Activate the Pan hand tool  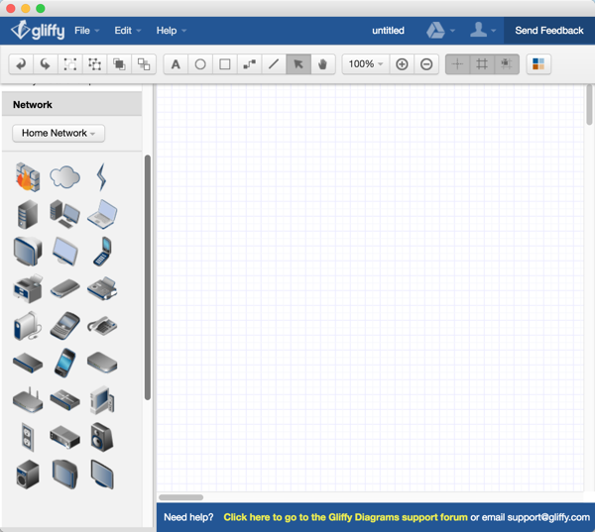pyautogui.click(x=322, y=64)
